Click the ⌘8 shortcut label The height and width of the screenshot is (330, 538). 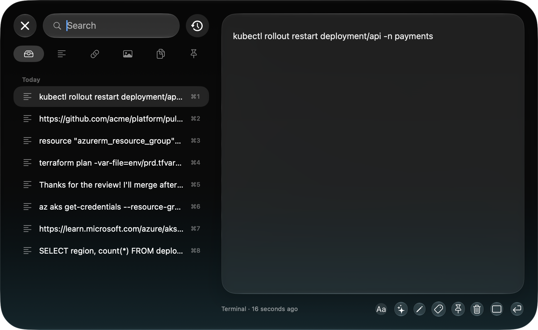pos(195,251)
